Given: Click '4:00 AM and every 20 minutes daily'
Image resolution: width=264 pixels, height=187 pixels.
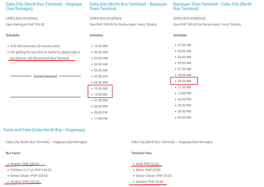Looking at the screenshot, I should tap(35, 46).
